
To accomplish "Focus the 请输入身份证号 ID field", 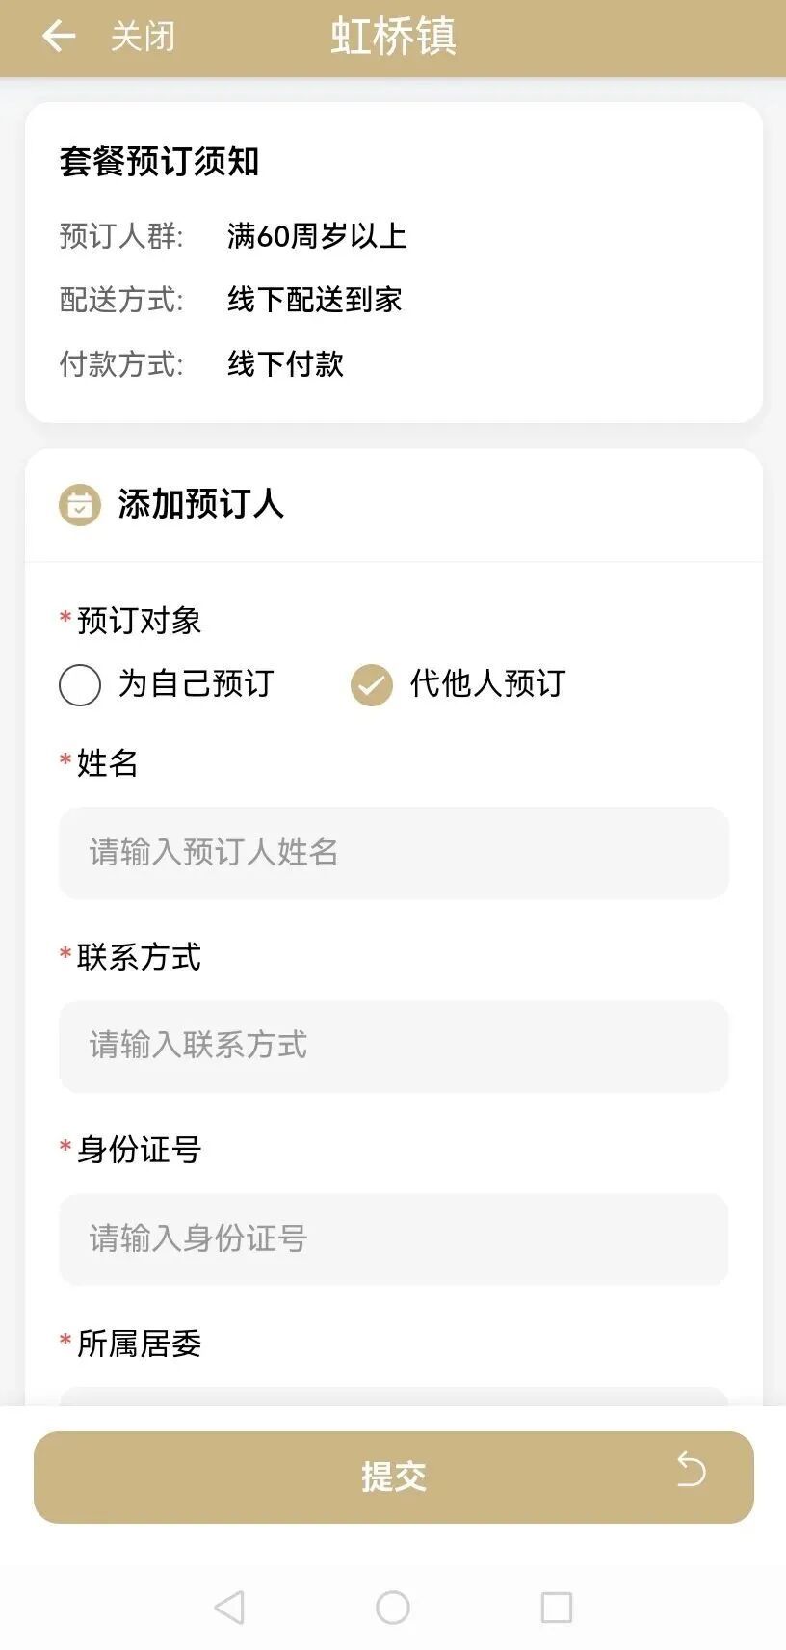I will 393,1239.
